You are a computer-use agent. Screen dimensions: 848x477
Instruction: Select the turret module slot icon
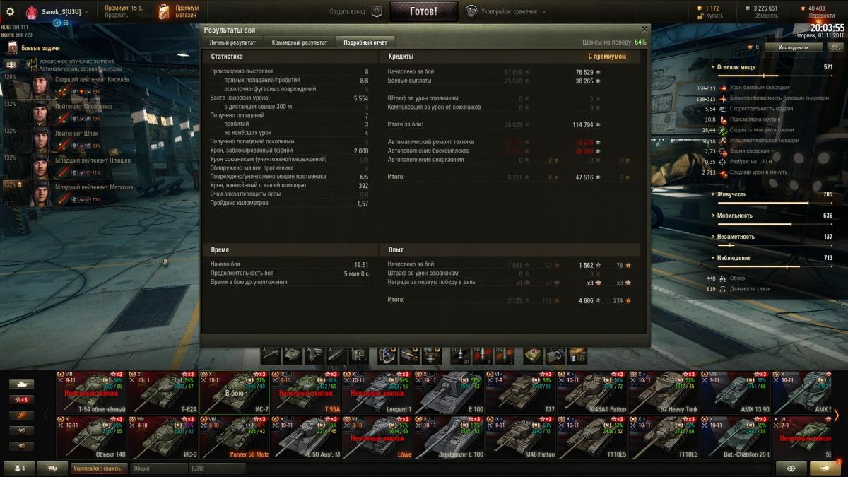(293, 355)
